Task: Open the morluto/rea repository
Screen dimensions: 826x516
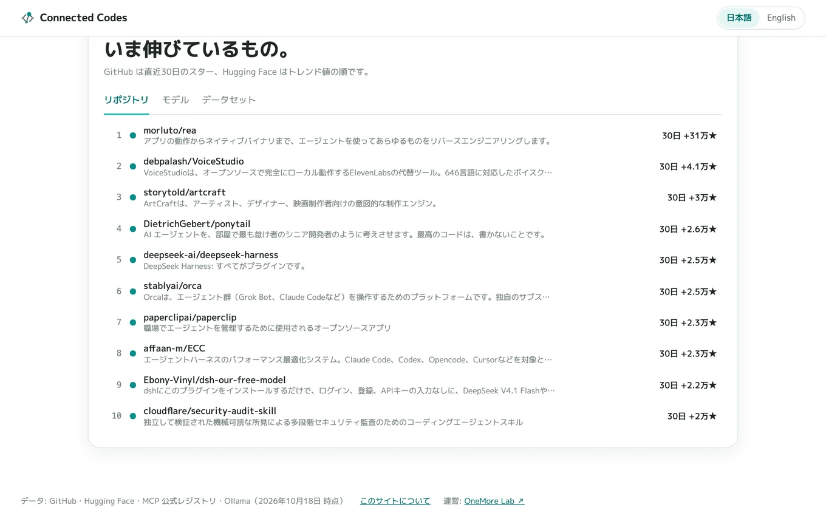Action: (x=169, y=131)
